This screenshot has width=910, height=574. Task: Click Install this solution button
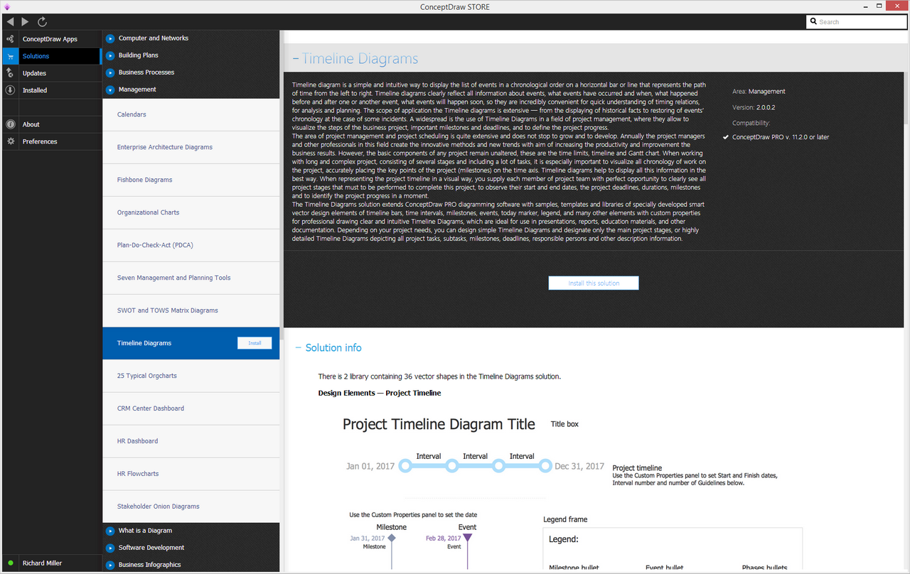pos(594,283)
